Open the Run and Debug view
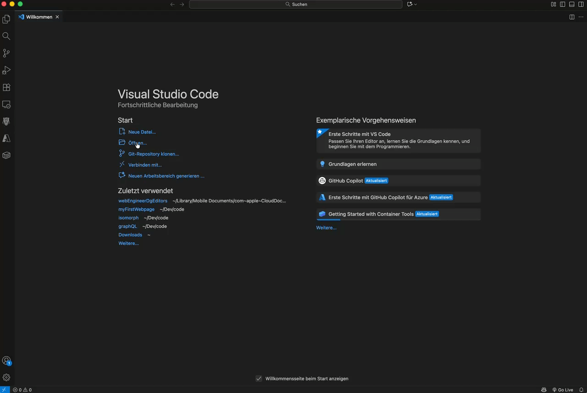Screen dimensions: 587x393 click(6, 70)
